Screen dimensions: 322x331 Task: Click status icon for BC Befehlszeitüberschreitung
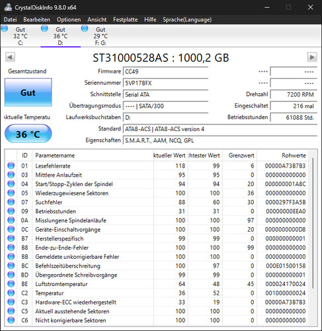11,265
